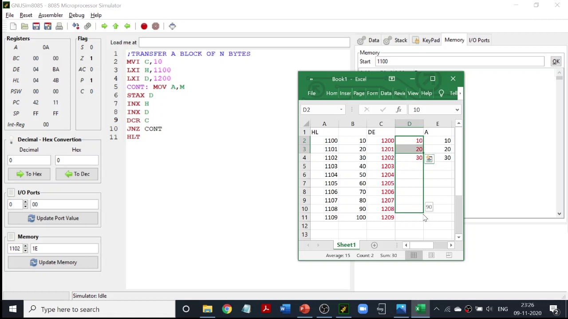The height and width of the screenshot is (319, 568).
Task: Open Excel Data ribbon tab
Action: point(386,93)
